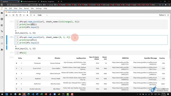
Task: Show hidden system tray icons chevron
Action: pos(137,94)
